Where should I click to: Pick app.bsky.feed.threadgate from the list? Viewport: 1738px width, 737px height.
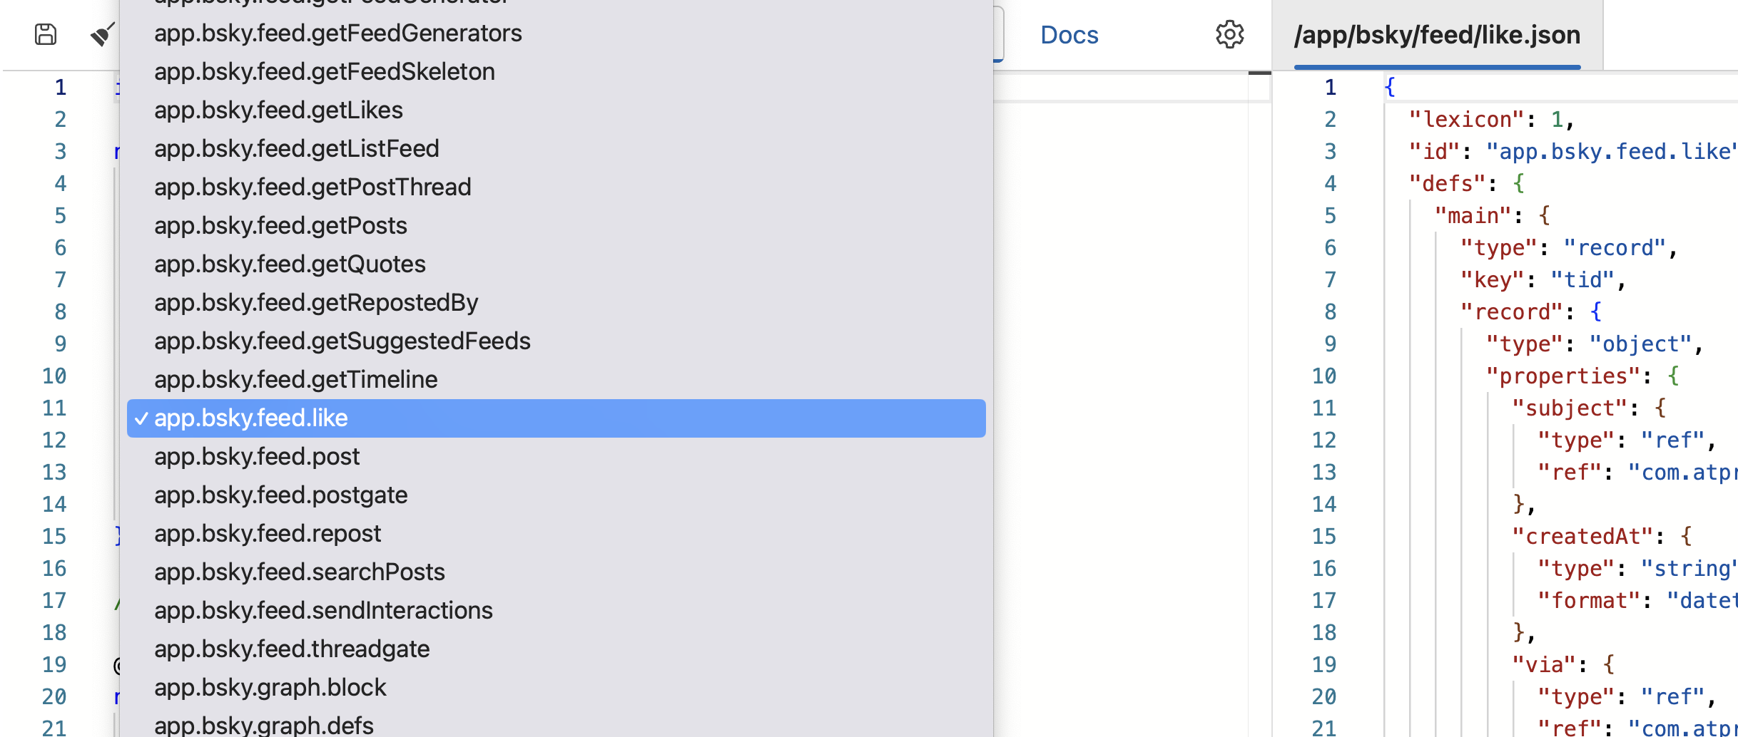[292, 649]
